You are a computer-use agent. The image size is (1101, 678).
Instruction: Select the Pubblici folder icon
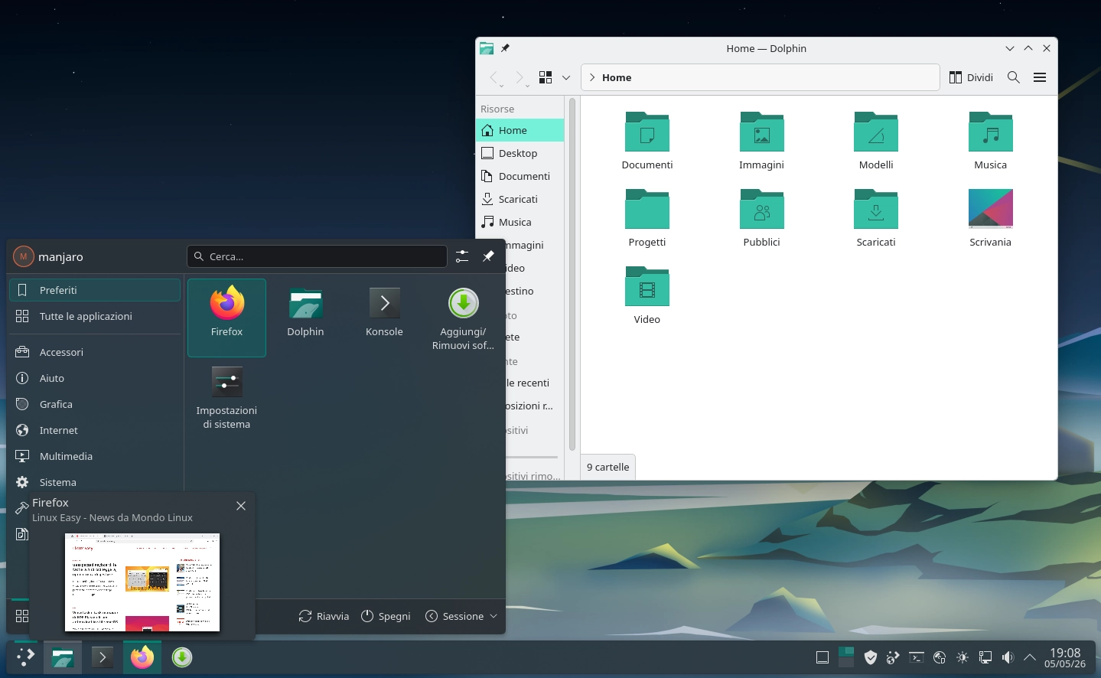pos(761,209)
